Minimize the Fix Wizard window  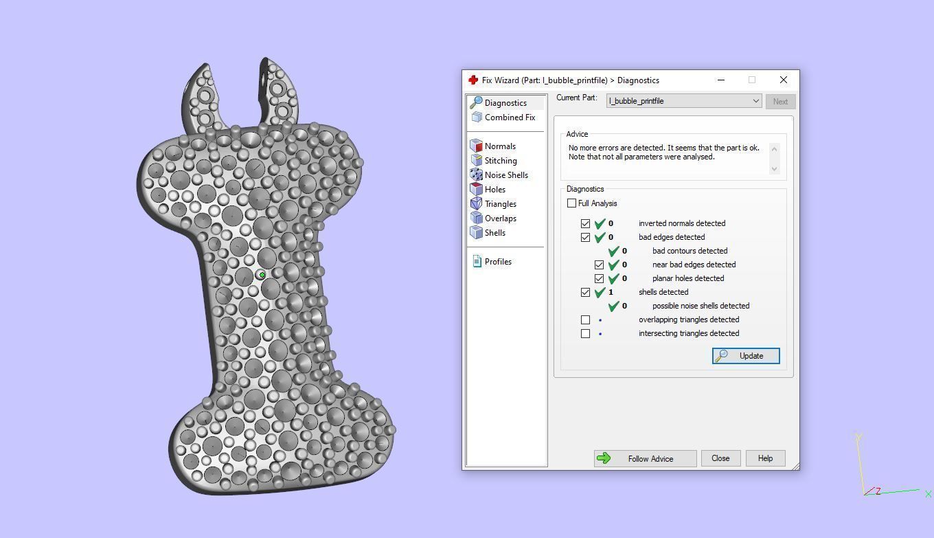pyautogui.click(x=721, y=80)
